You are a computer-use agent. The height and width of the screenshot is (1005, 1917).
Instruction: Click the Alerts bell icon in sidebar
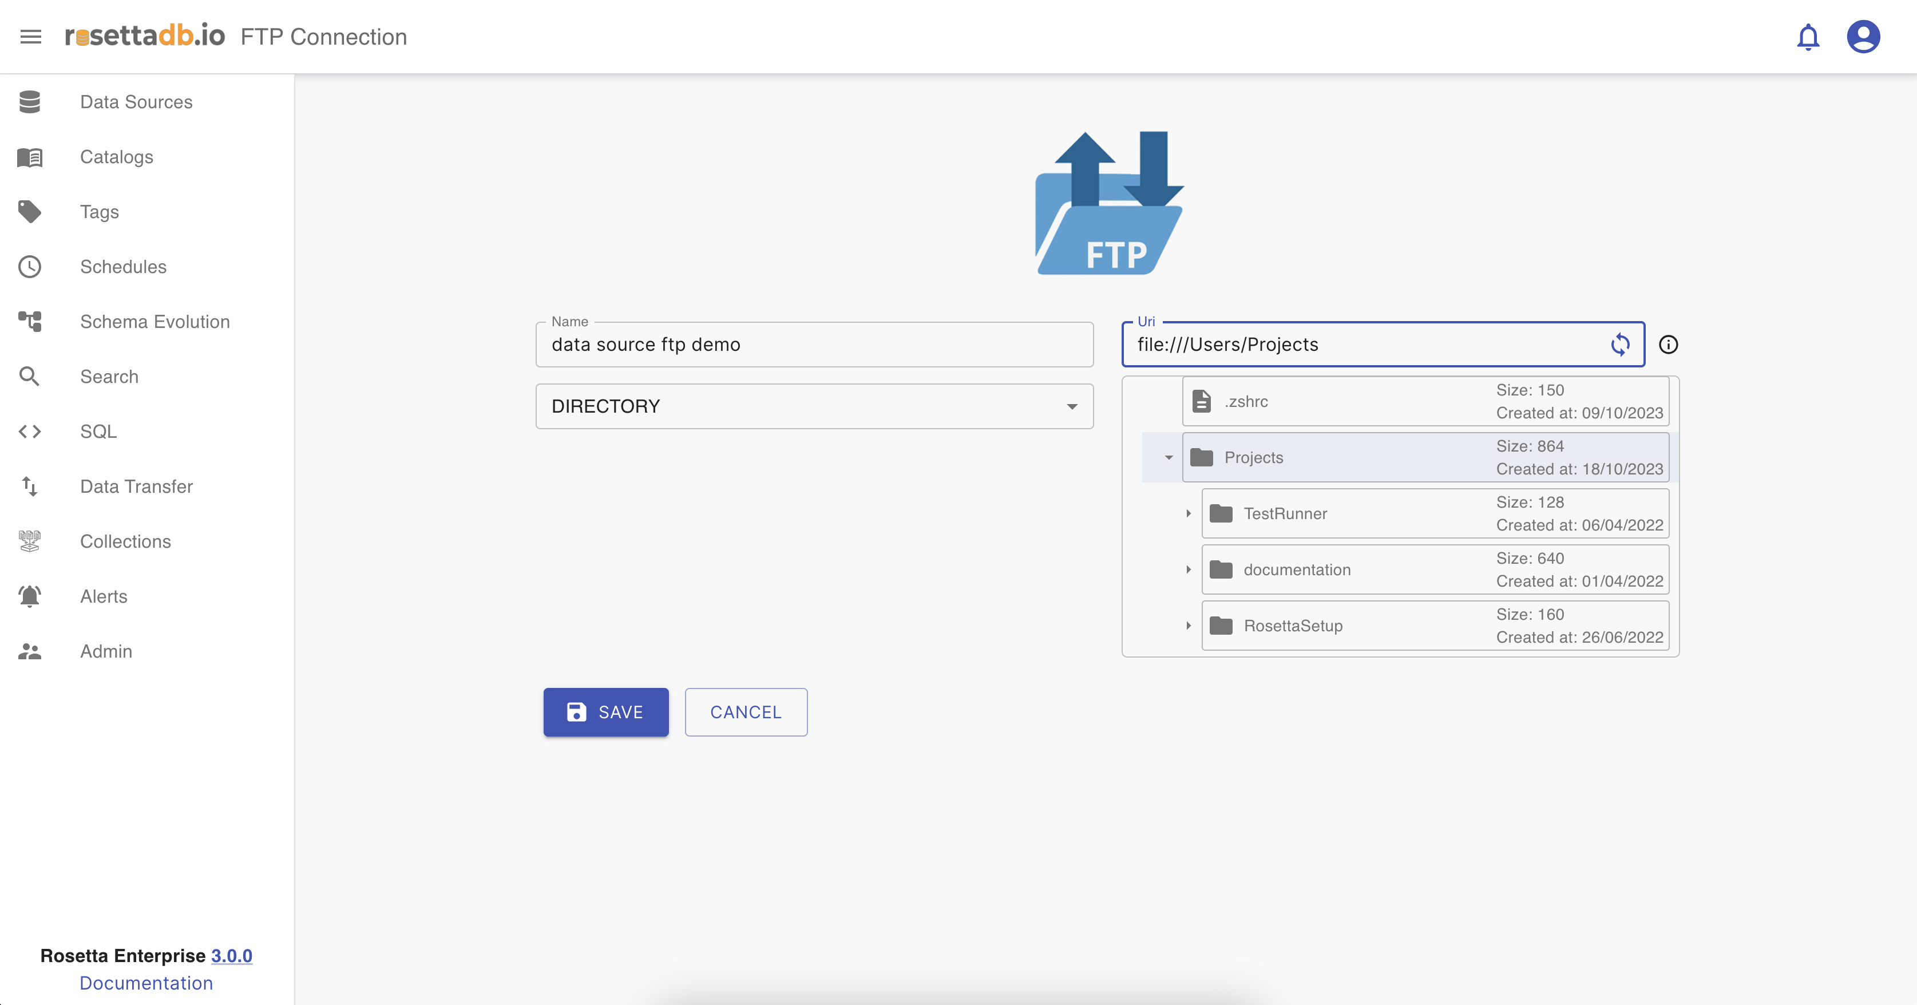click(30, 596)
